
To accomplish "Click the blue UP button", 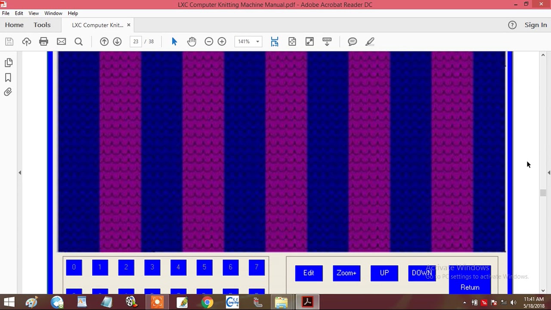I will pos(384,273).
